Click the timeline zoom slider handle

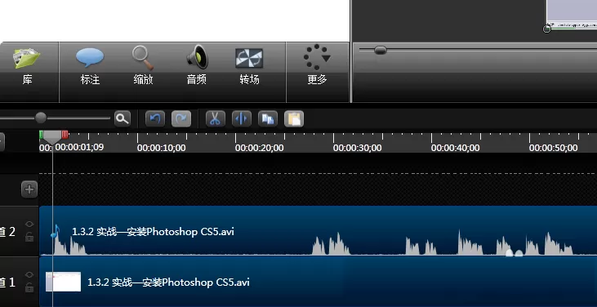tap(41, 118)
